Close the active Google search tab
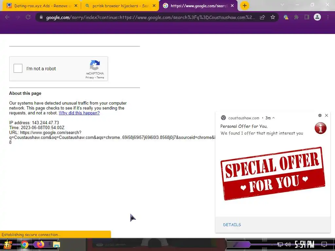The width and height of the screenshot is (335, 251). pos(232,6)
